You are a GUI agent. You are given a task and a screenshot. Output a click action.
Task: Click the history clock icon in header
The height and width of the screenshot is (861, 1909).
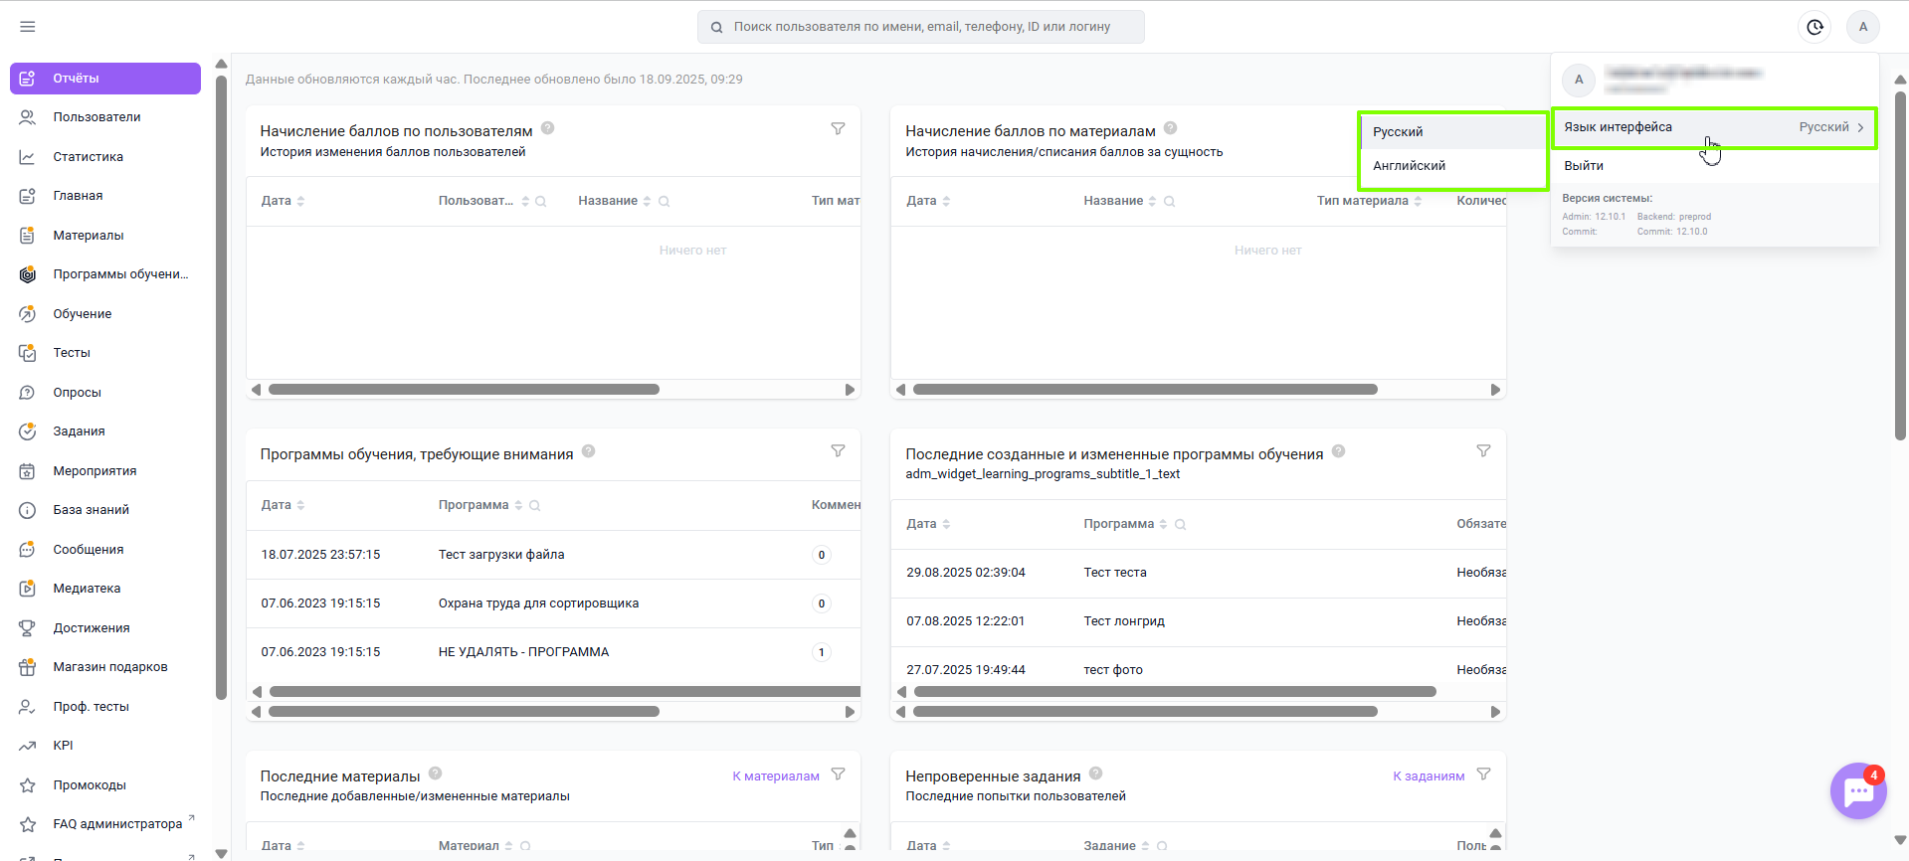pyautogui.click(x=1815, y=27)
